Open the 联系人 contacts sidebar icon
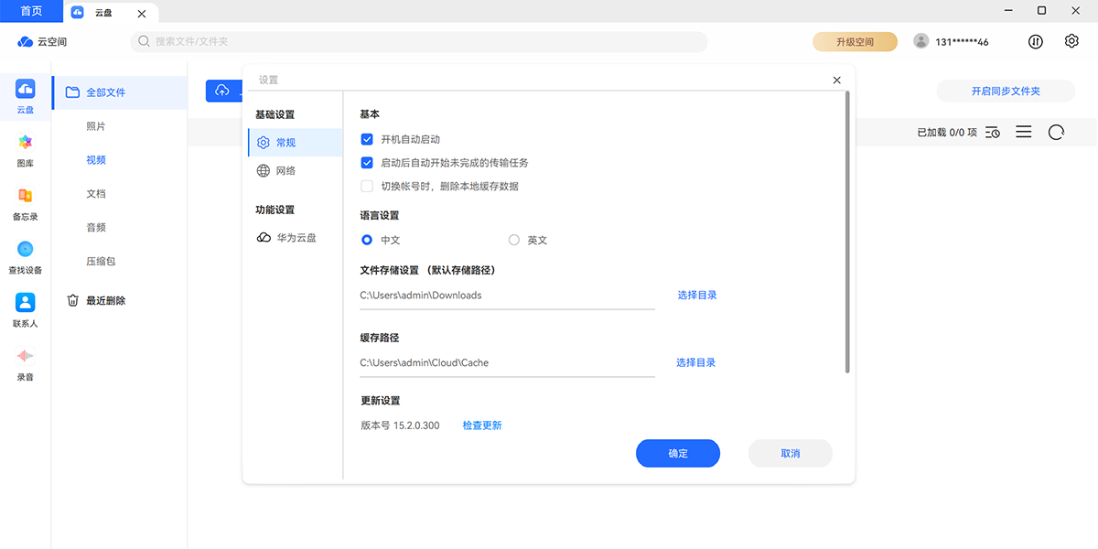The image size is (1098, 549). pos(26,303)
